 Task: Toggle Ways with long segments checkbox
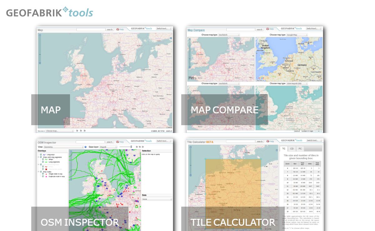click(x=41, y=157)
